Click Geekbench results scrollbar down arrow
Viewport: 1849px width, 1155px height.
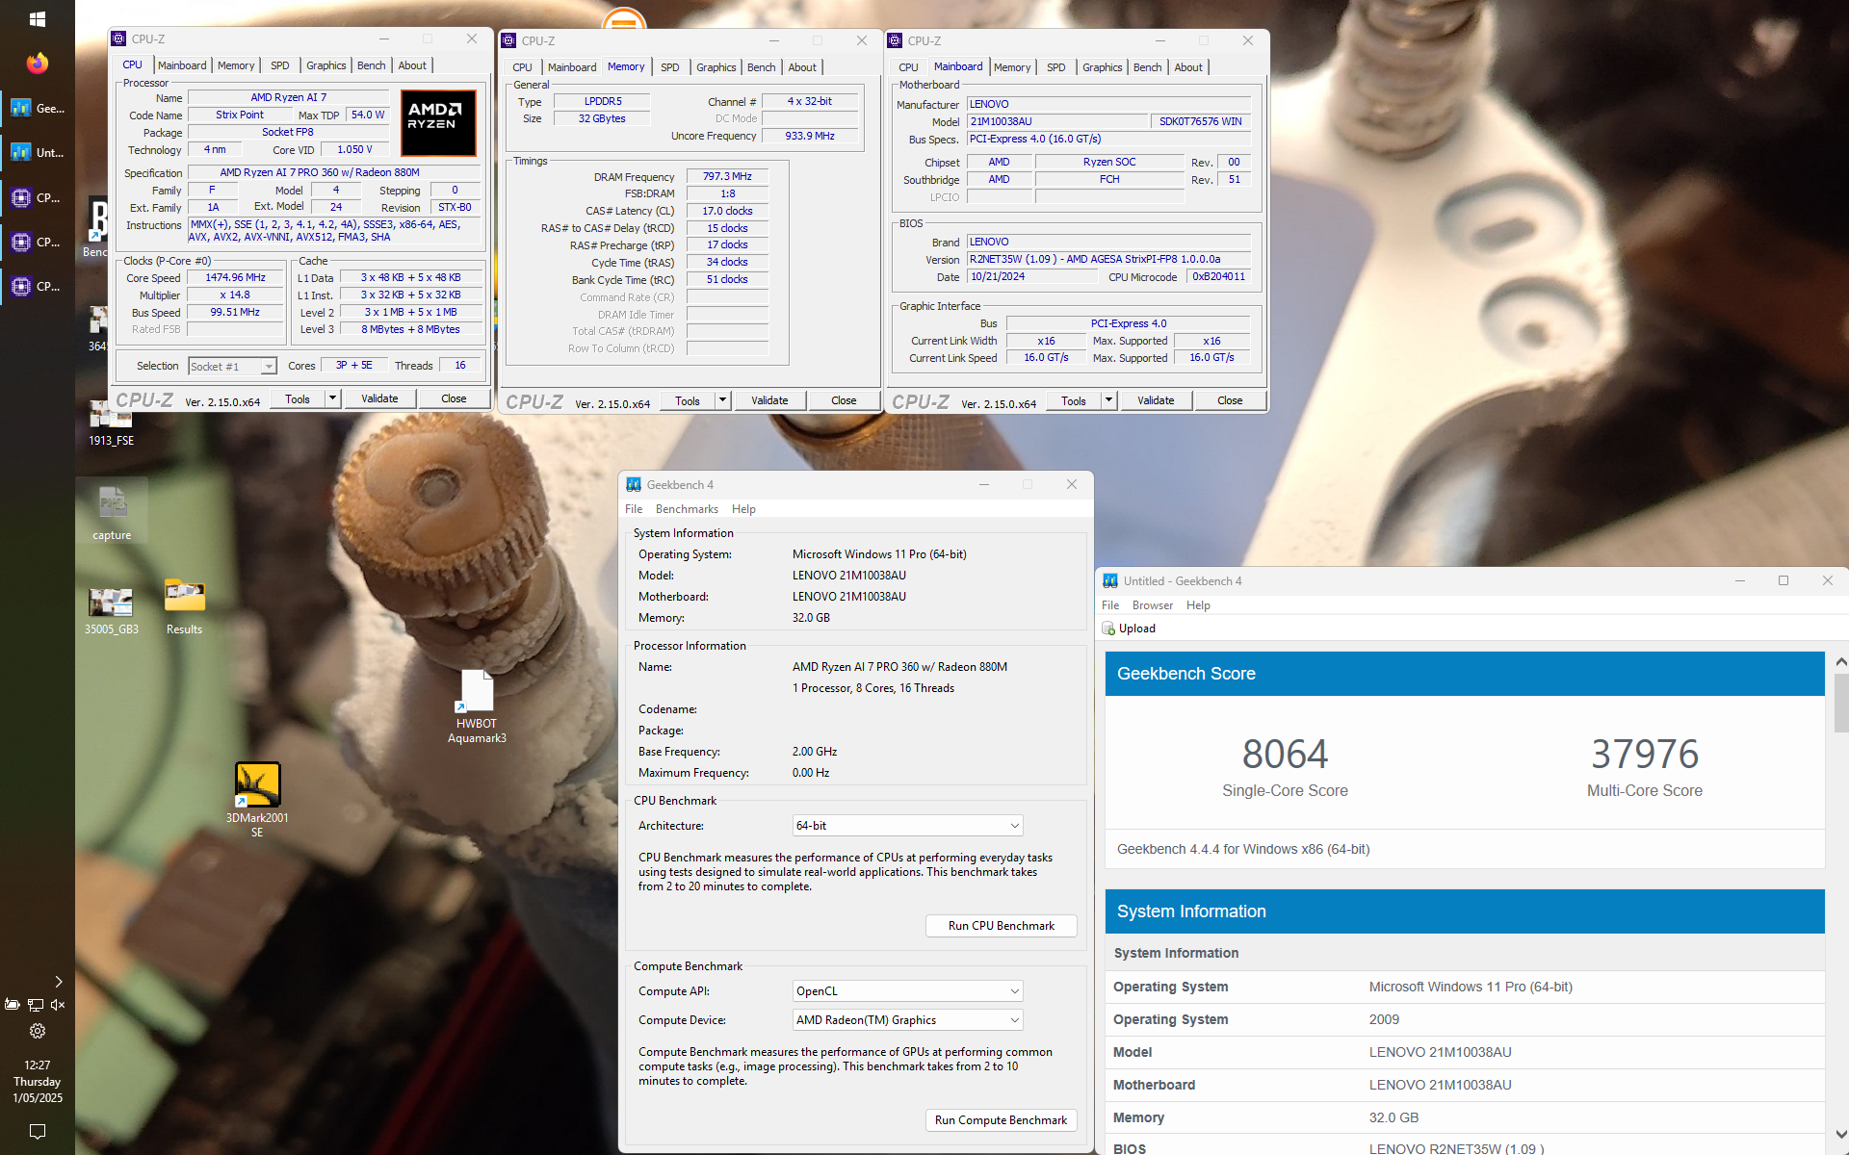[x=1840, y=1135]
